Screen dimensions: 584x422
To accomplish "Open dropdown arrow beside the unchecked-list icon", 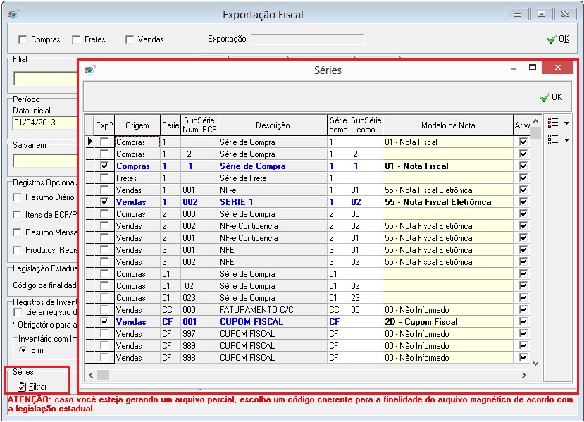I will [566, 140].
